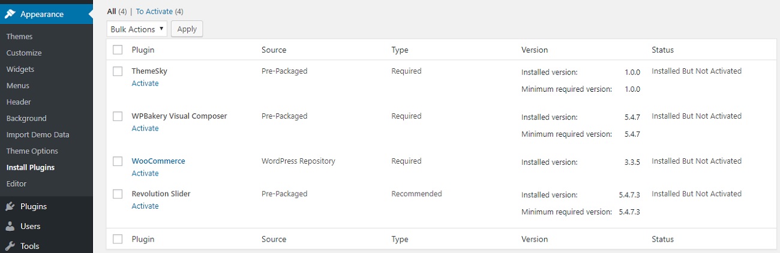
Task: Click the Users person icon
Action: point(10,226)
